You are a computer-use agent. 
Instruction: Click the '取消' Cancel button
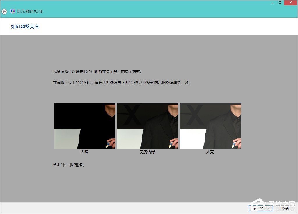tap(285, 208)
